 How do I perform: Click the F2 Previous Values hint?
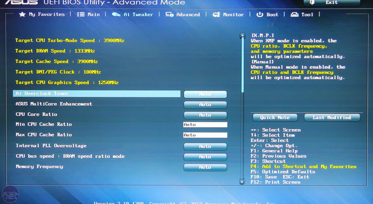(278, 156)
